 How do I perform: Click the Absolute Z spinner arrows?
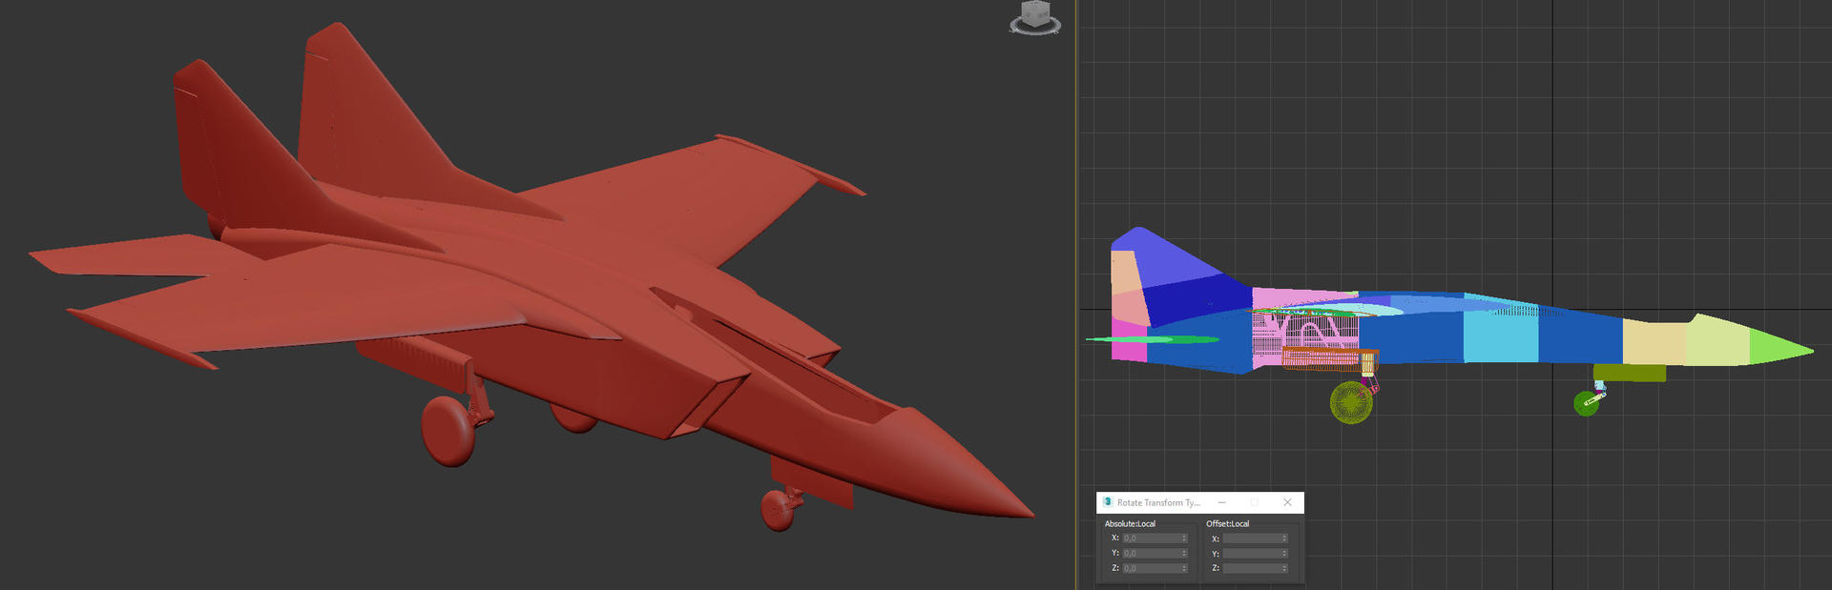pos(1184,569)
